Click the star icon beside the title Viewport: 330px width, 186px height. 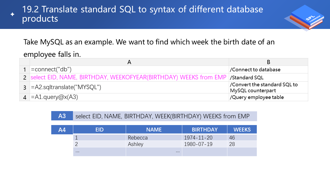pos(12,15)
